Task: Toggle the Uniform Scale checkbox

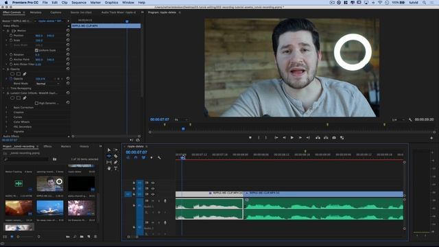Action: point(36,50)
